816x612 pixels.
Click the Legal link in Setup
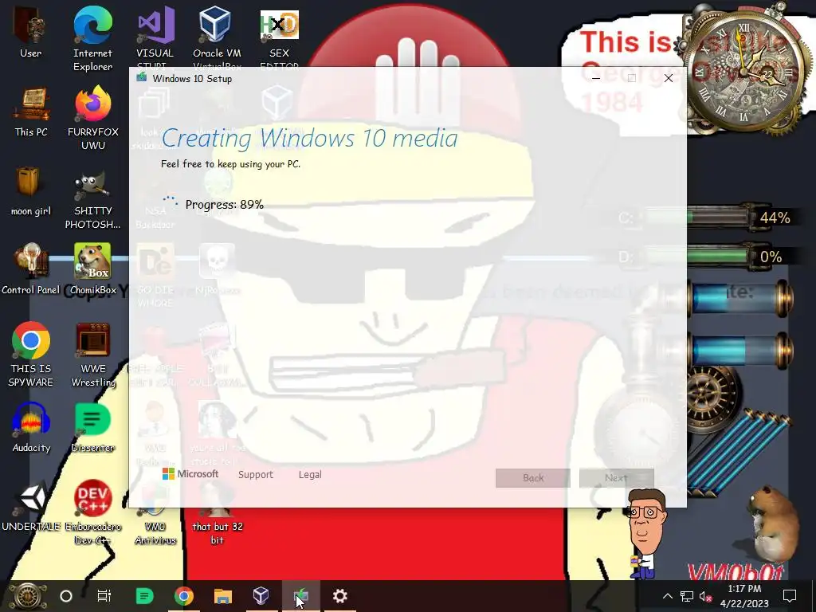point(310,475)
